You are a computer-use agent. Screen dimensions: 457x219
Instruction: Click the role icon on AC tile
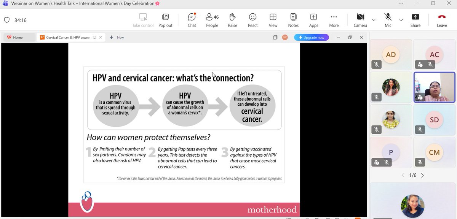pyautogui.click(x=420, y=65)
